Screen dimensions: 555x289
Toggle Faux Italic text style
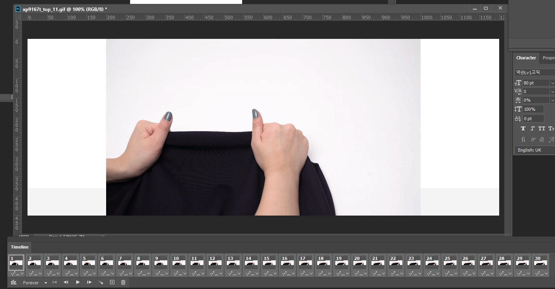[x=533, y=129]
